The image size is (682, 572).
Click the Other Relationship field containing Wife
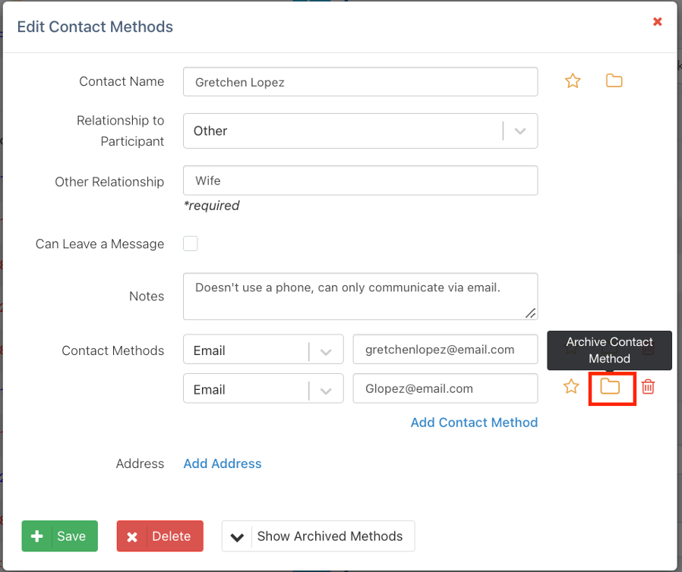click(x=360, y=181)
